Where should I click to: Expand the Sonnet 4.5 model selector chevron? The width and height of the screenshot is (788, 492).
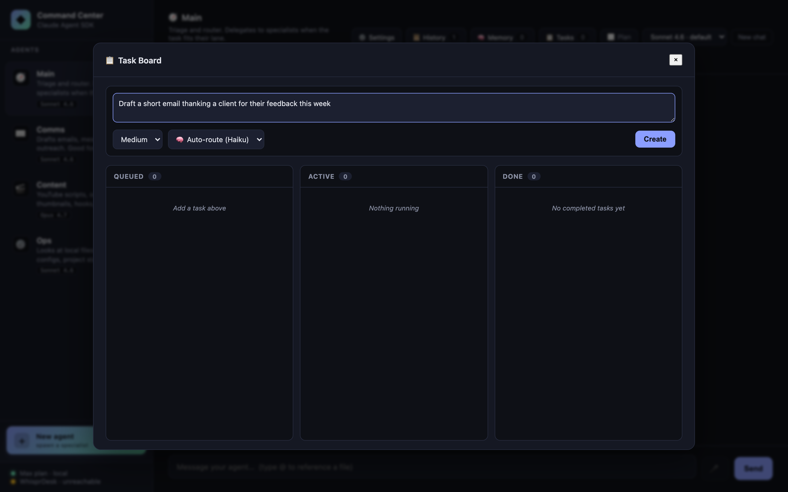(722, 37)
